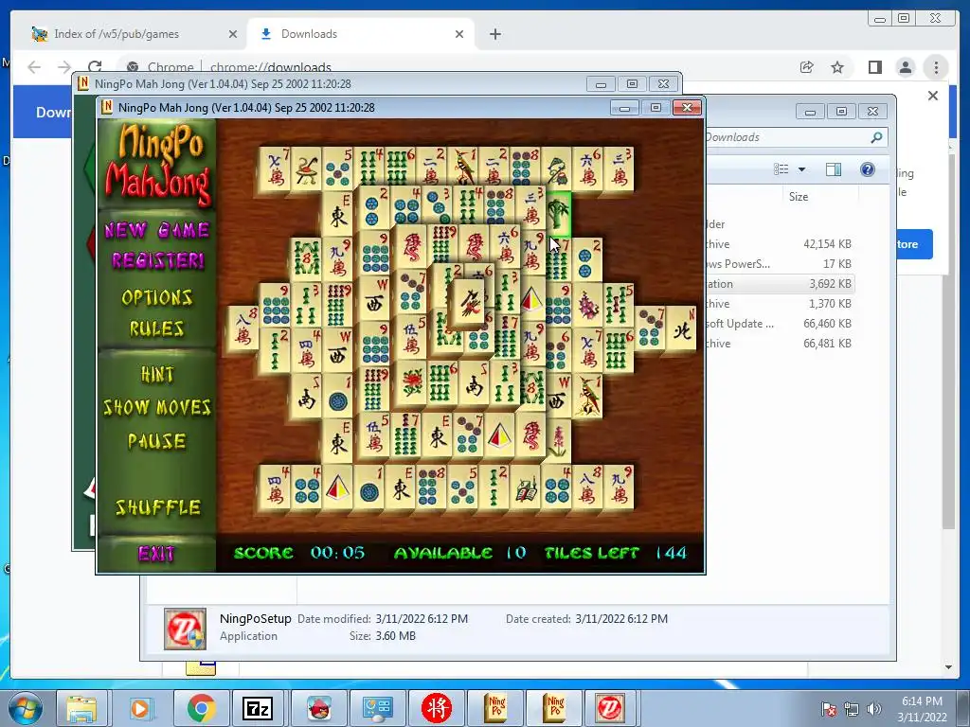Viewport: 970px width, 727px height.
Task: Open Chrome's side panel
Action: coord(874,67)
